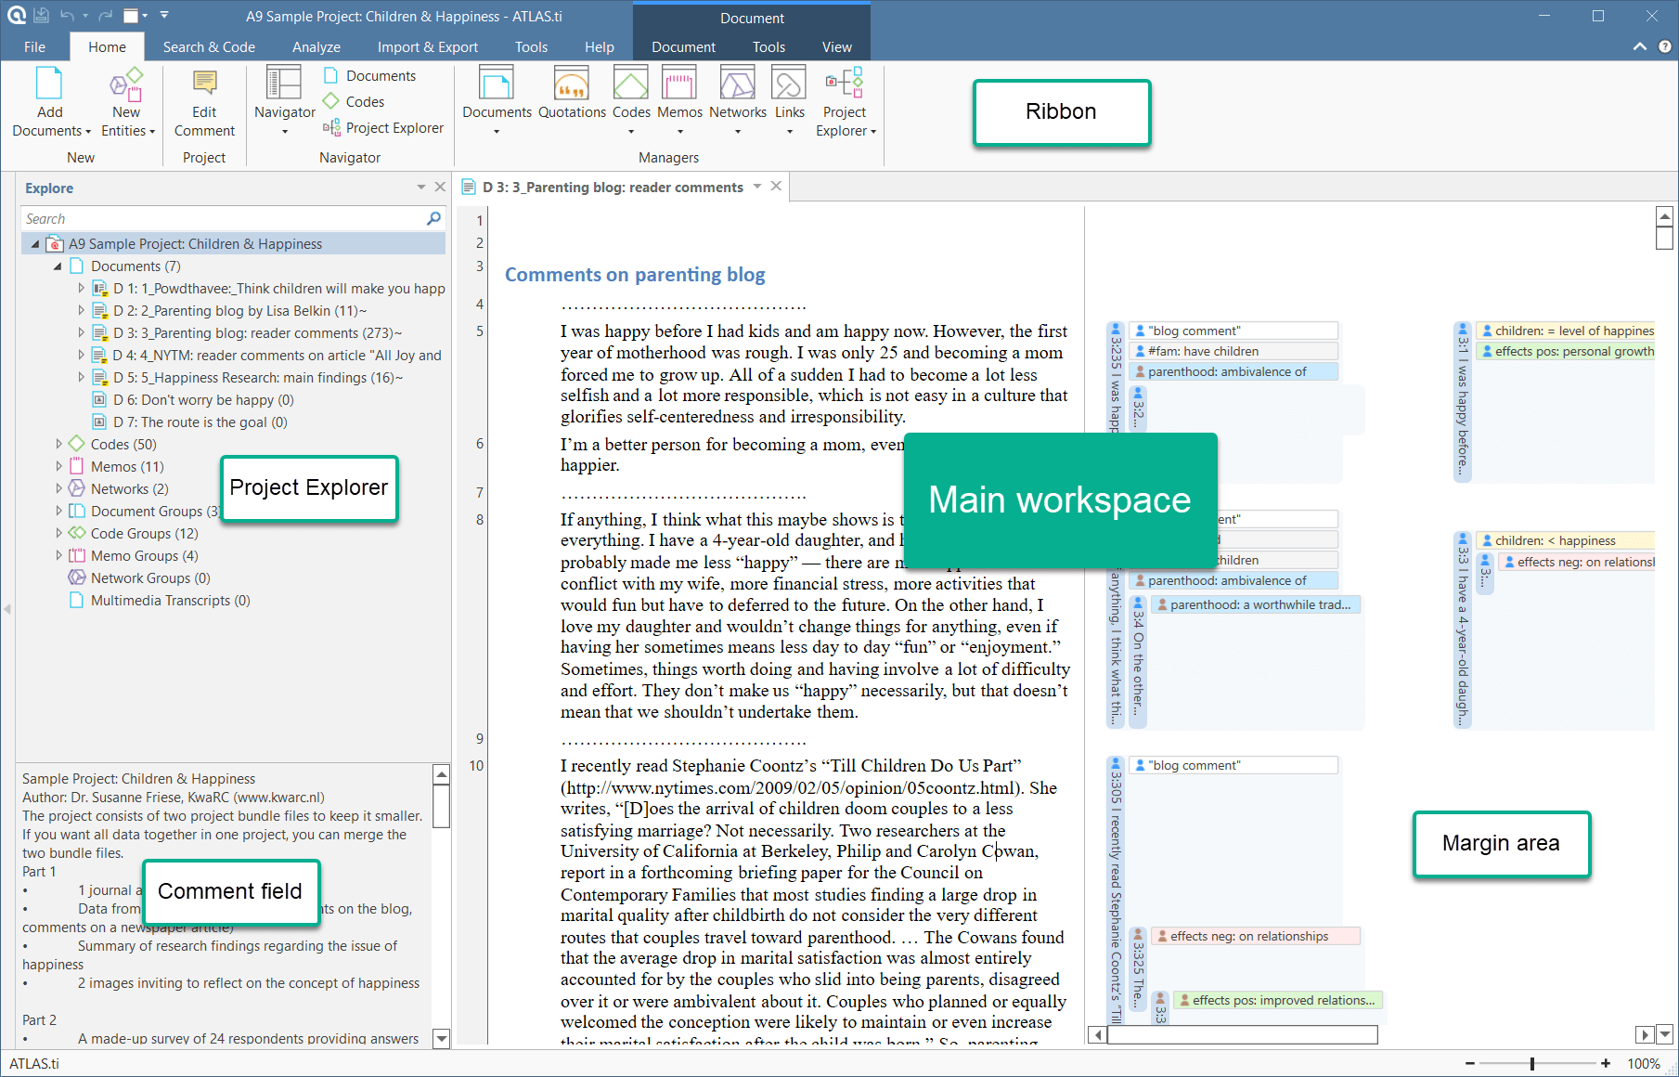
Task: Expand the Code Groups (12) node
Action: click(x=58, y=534)
